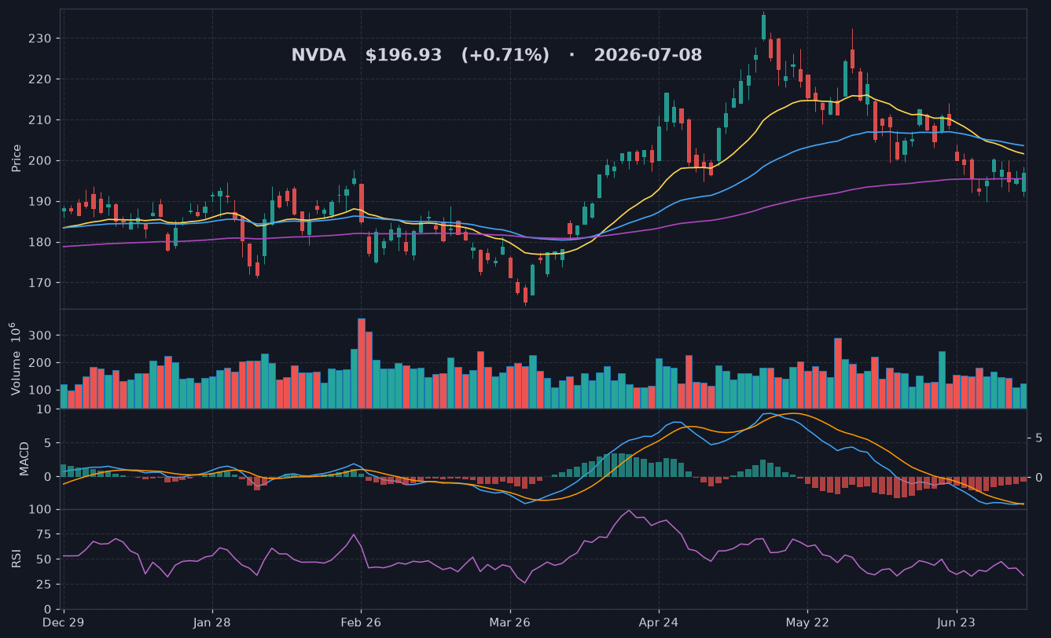Viewport: 1051px width, 638px height.
Task: Click the Price axis label
Action: [x=17, y=159]
